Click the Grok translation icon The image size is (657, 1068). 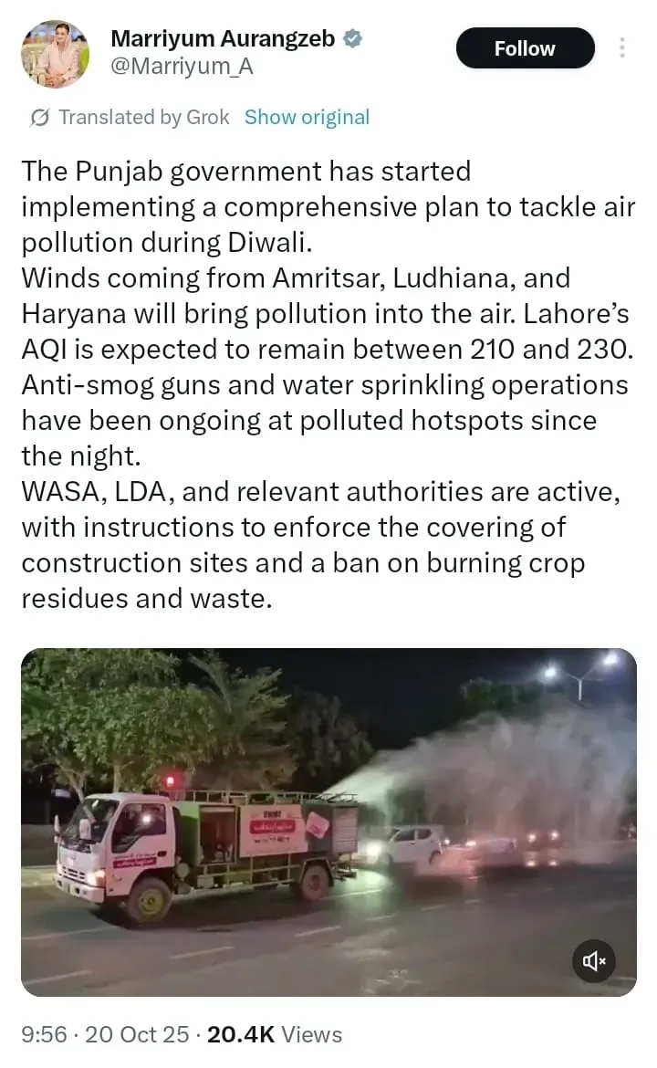click(x=39, y=118)
